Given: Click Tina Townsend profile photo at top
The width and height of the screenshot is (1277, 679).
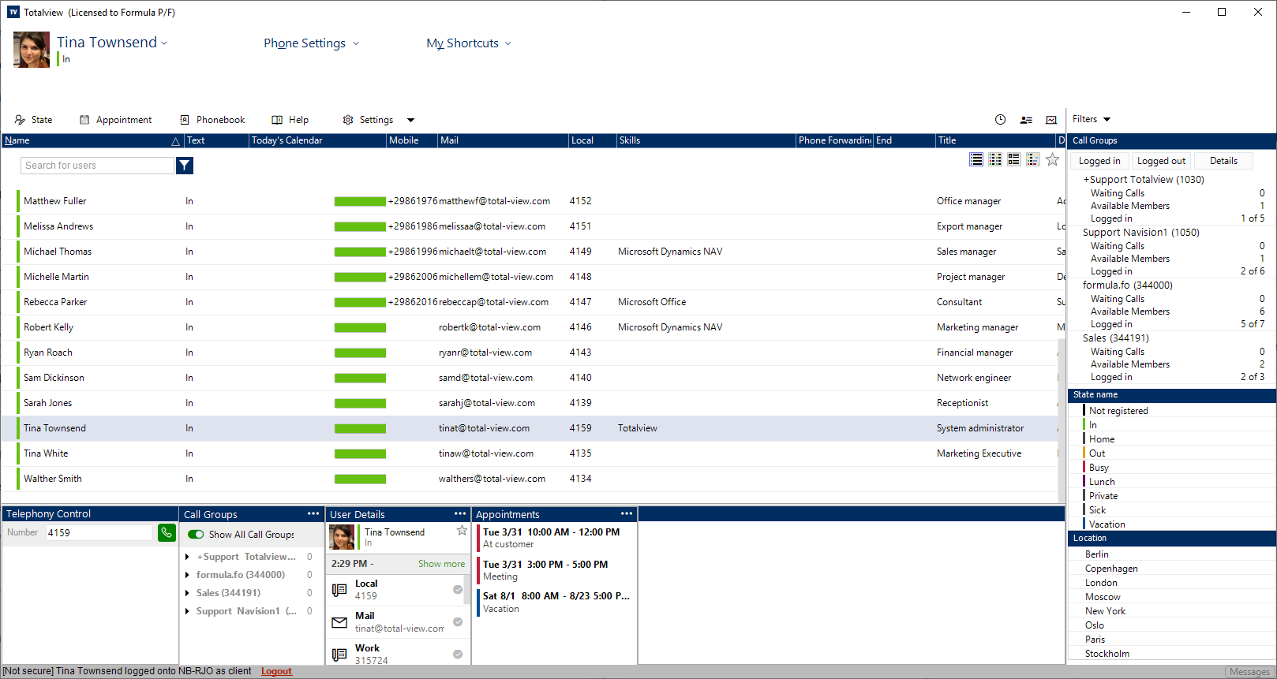Looking at the screenshot, I should click(32, 50).
